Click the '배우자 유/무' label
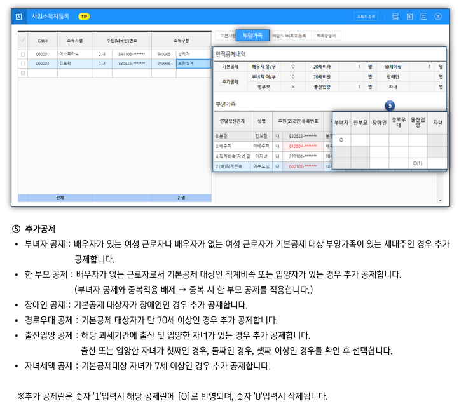Screen dimensions: 466x413 point(264,67)
